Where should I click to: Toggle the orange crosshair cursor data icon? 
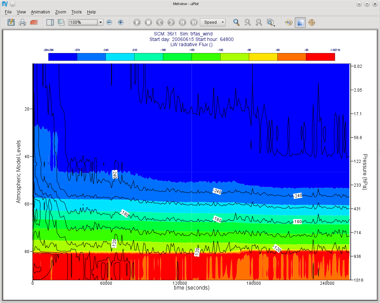pos(312,22)
